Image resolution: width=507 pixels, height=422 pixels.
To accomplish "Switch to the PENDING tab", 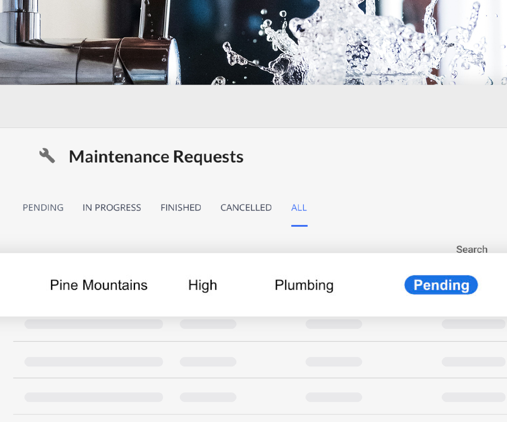I will 43,208.
